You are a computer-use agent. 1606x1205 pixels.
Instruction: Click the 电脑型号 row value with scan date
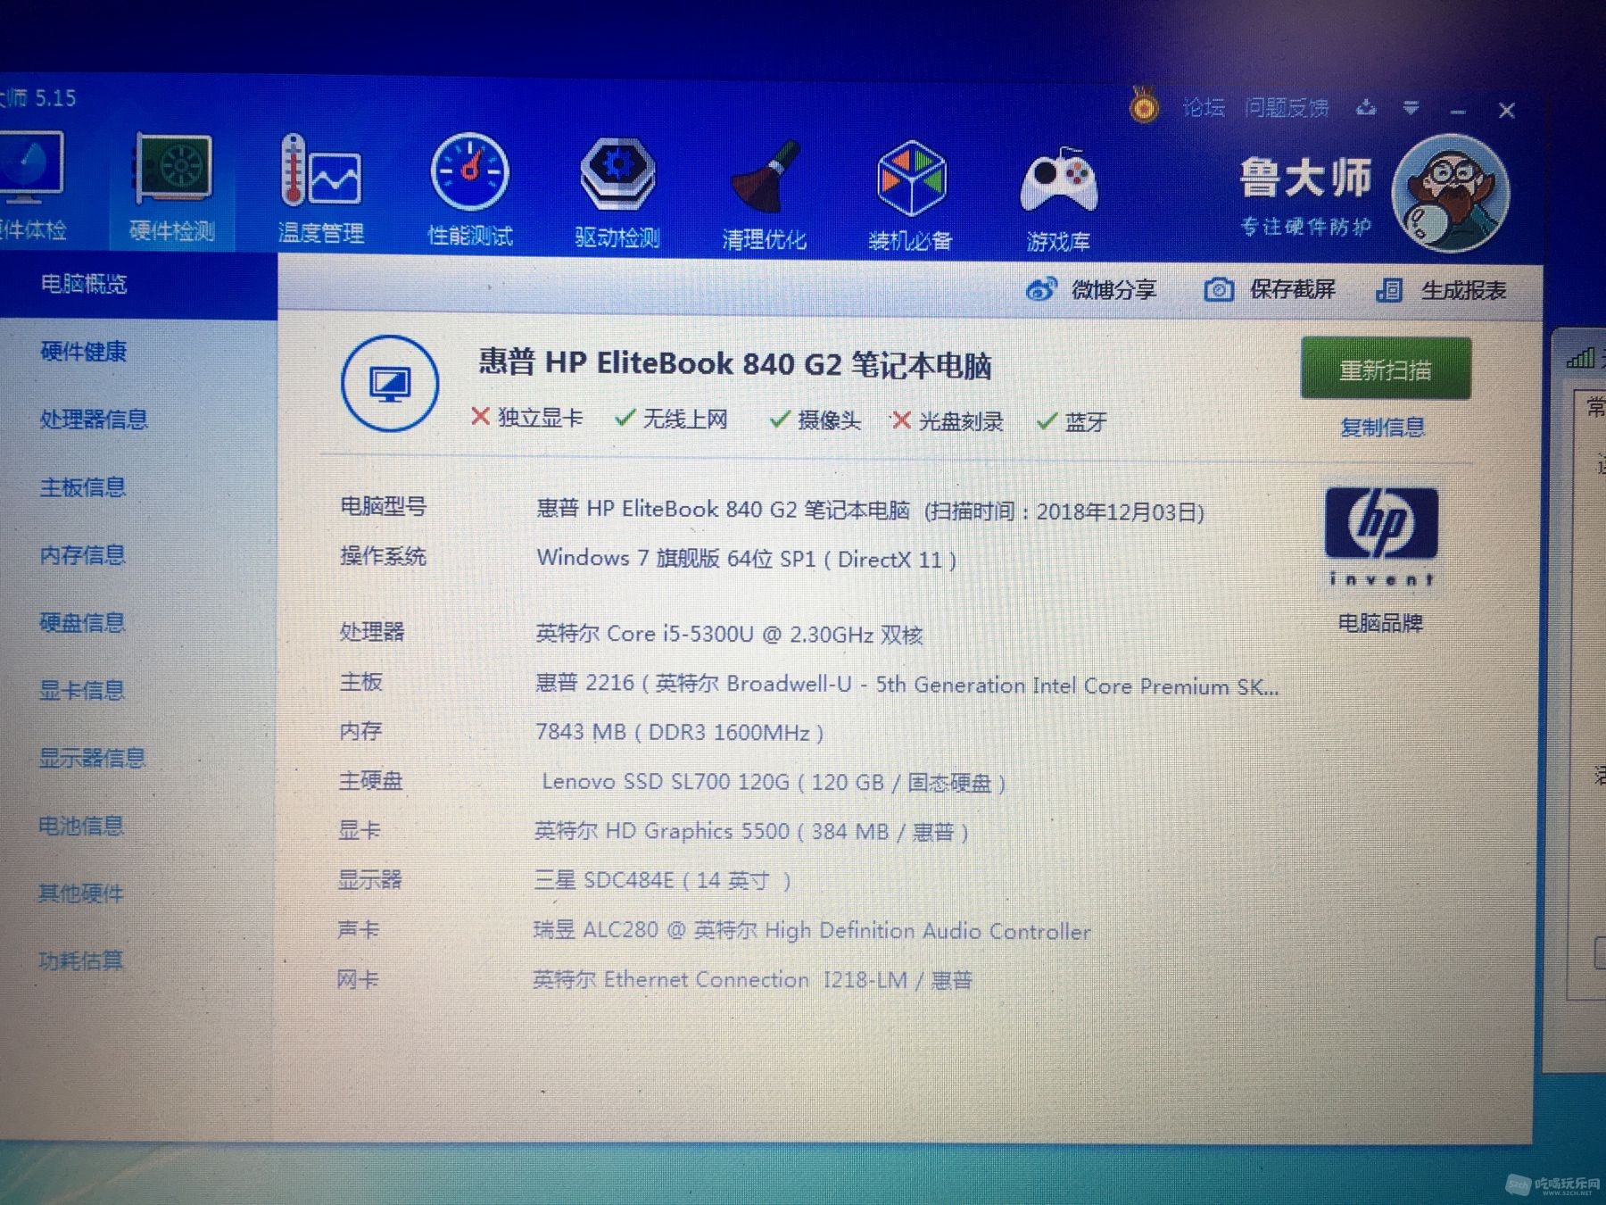[870, 511]
